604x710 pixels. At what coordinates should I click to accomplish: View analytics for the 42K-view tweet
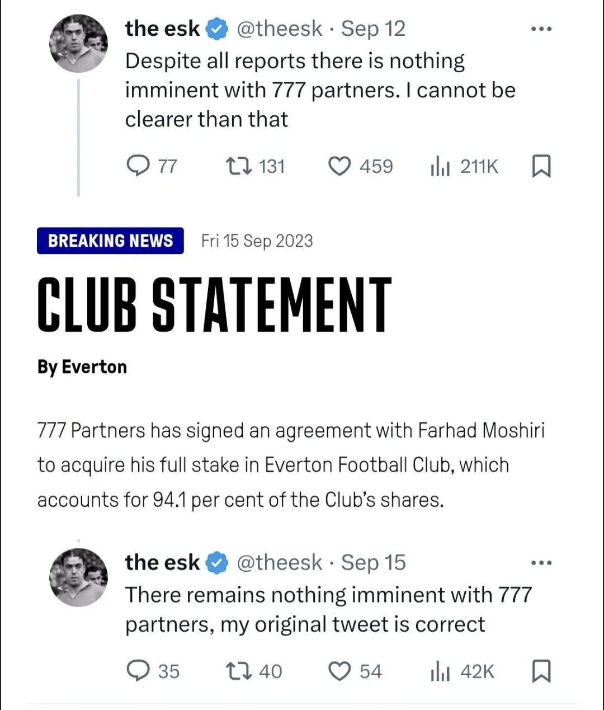point(440,671)
